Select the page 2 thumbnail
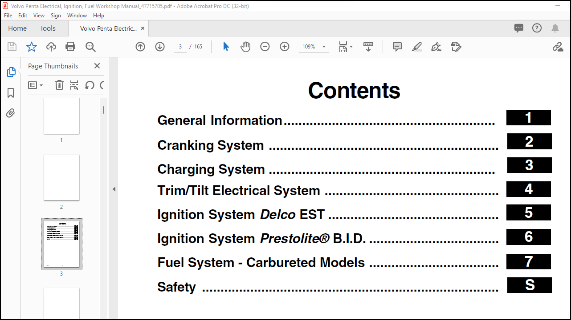 (x=61, y=177)
